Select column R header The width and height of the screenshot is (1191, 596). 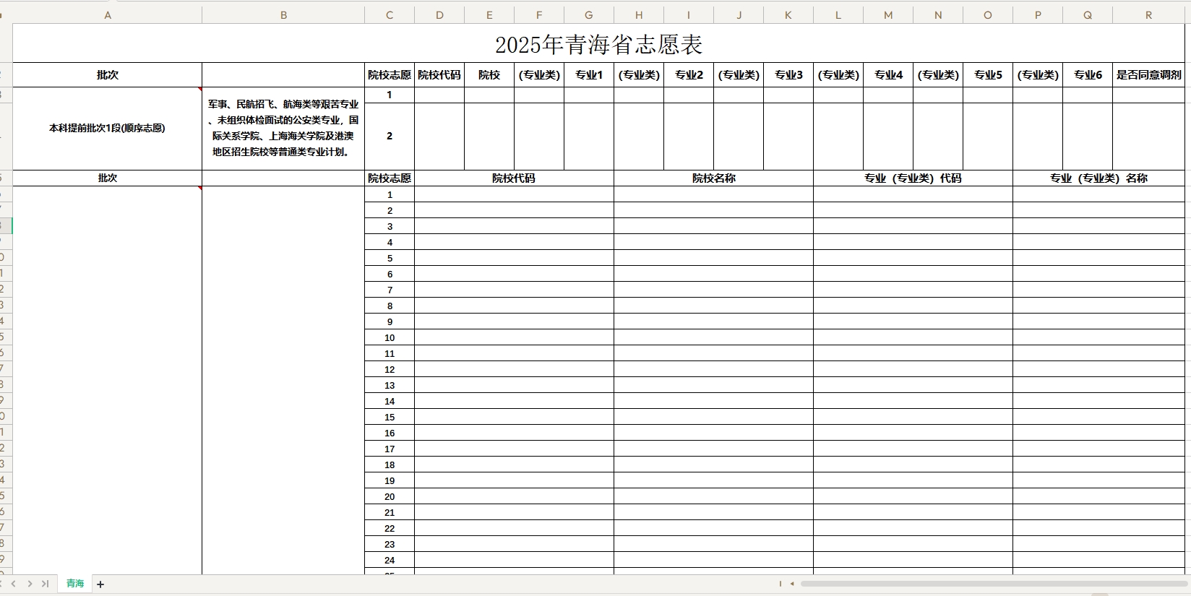pyautogui.click(x=1148, y=15)
